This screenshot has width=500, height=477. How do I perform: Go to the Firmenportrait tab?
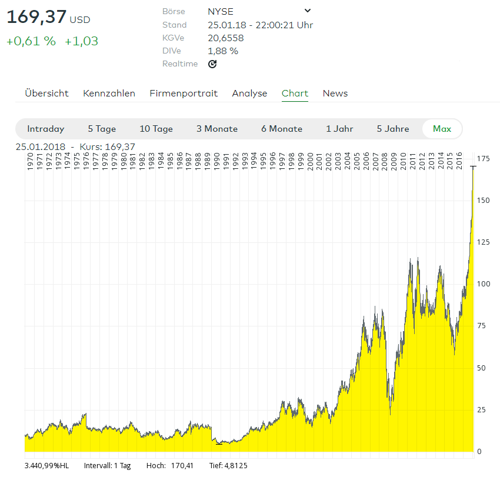(184, 93)
